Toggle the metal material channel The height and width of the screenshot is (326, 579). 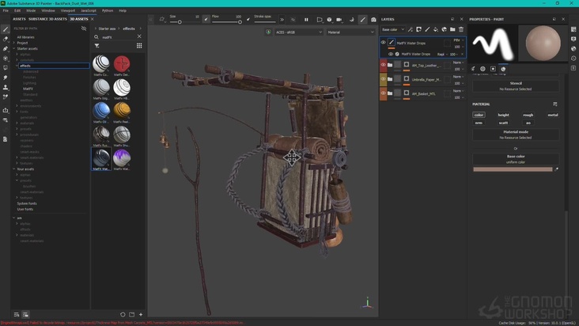(553, 115)
